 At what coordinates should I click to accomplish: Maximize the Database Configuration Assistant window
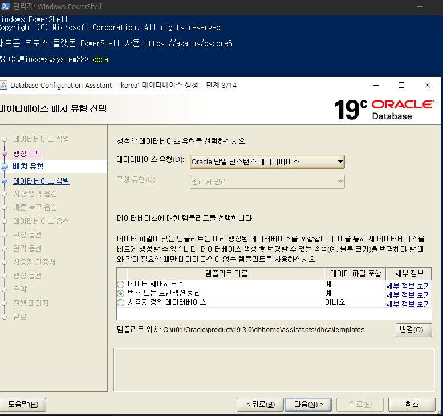[x=401, y=85]
